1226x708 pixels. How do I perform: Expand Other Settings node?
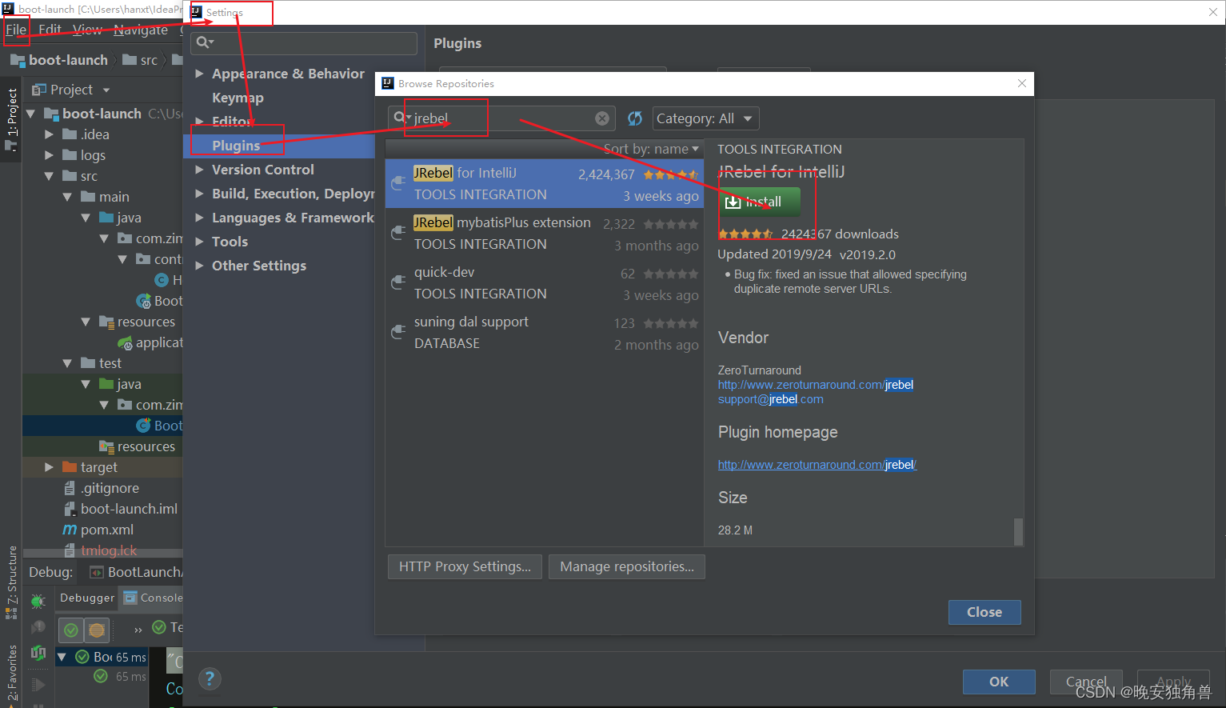(x=199, y=266)
